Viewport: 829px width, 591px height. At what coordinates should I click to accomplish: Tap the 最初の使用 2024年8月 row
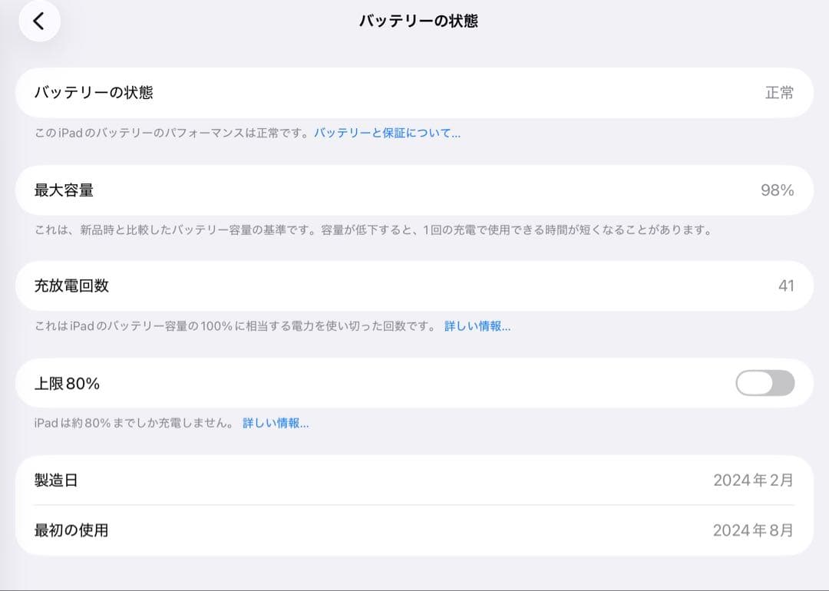[414, 530]
